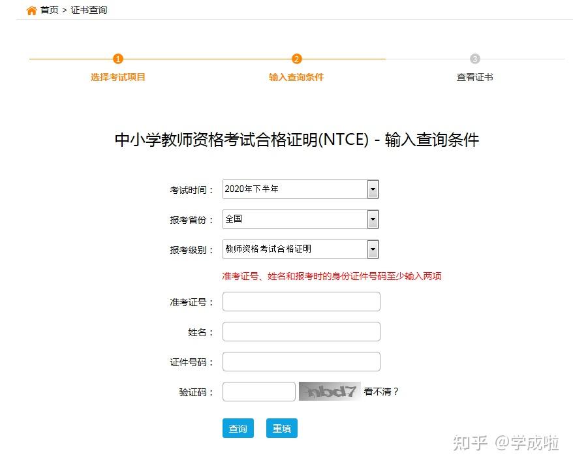The width and height of the screenshot is (573, 466).
Task: Click the 报考级别 dropdown arrow
Action: click(373, 249)
